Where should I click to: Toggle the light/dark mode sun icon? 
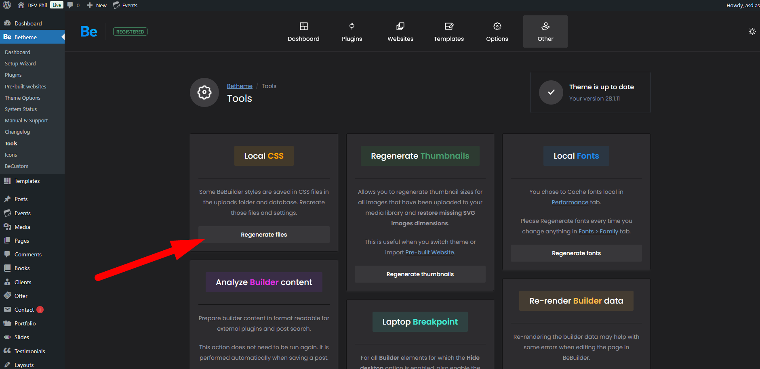pyautogui.click(x=752, y=31)
